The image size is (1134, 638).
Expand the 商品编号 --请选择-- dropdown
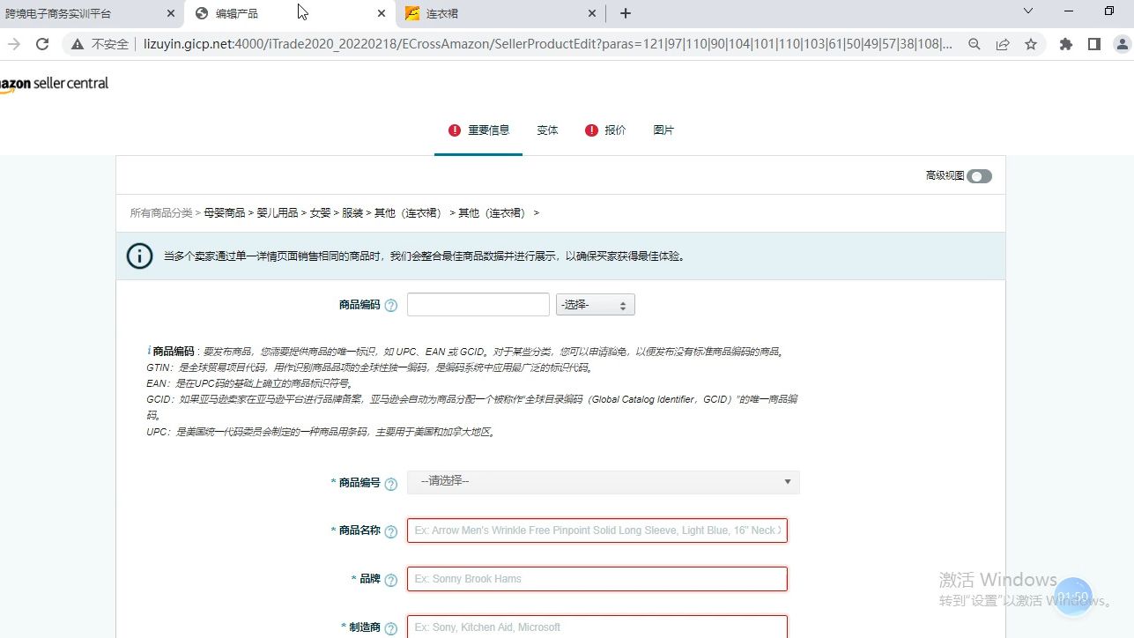[x=604, y=482]
